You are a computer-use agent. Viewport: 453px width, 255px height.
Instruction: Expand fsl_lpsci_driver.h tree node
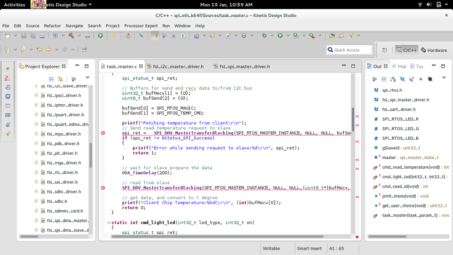point(36,95)
